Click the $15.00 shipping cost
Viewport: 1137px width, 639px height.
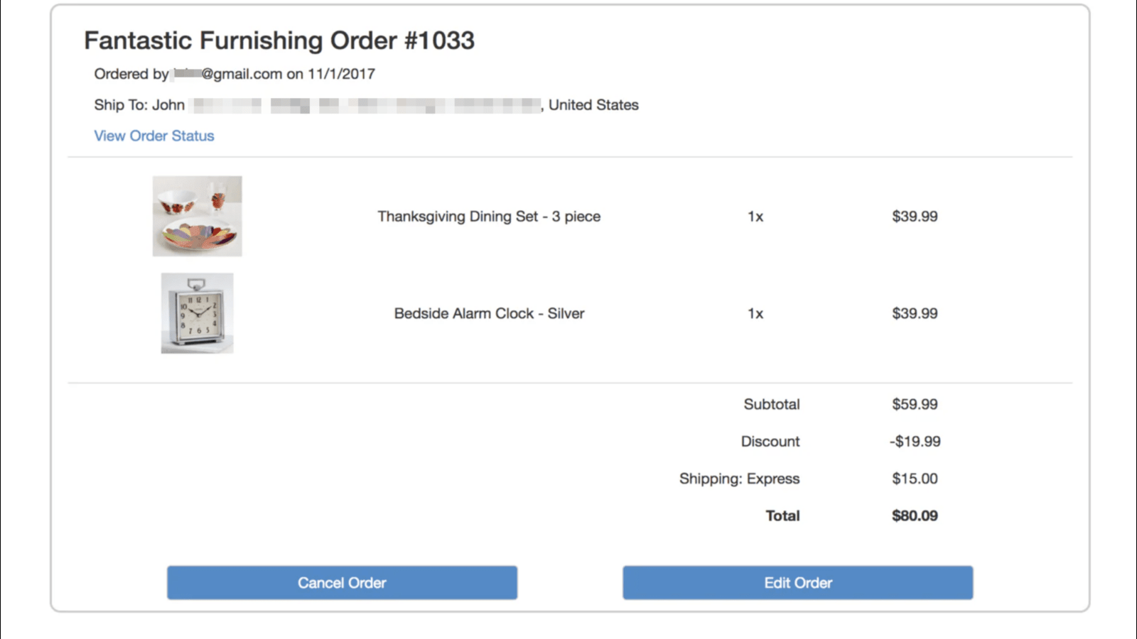915,479
